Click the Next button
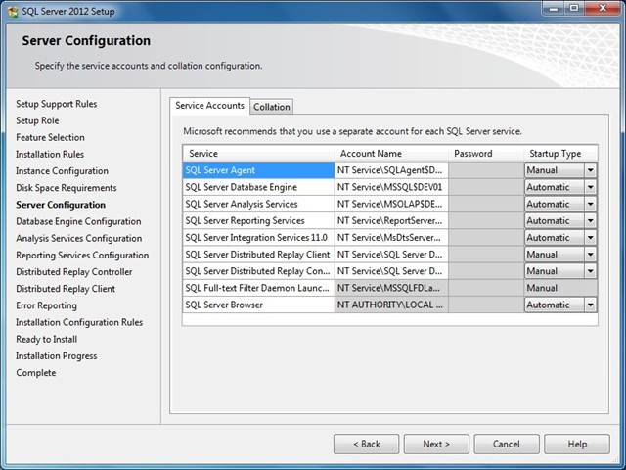This screenshot has width=626, height=470. click(x=436, y=444)
